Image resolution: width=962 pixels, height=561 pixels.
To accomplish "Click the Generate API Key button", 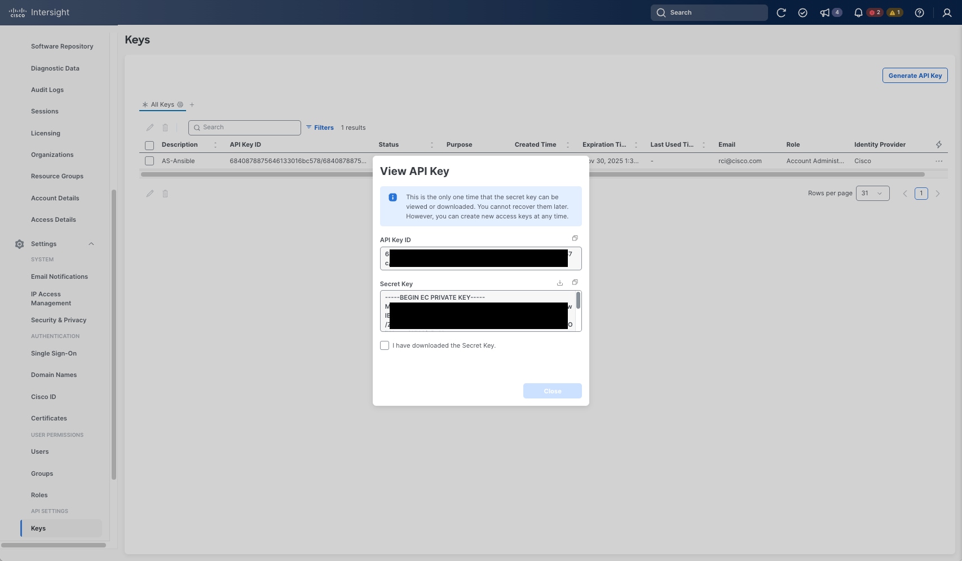I will pyautogui.click(x=915, y=75).
